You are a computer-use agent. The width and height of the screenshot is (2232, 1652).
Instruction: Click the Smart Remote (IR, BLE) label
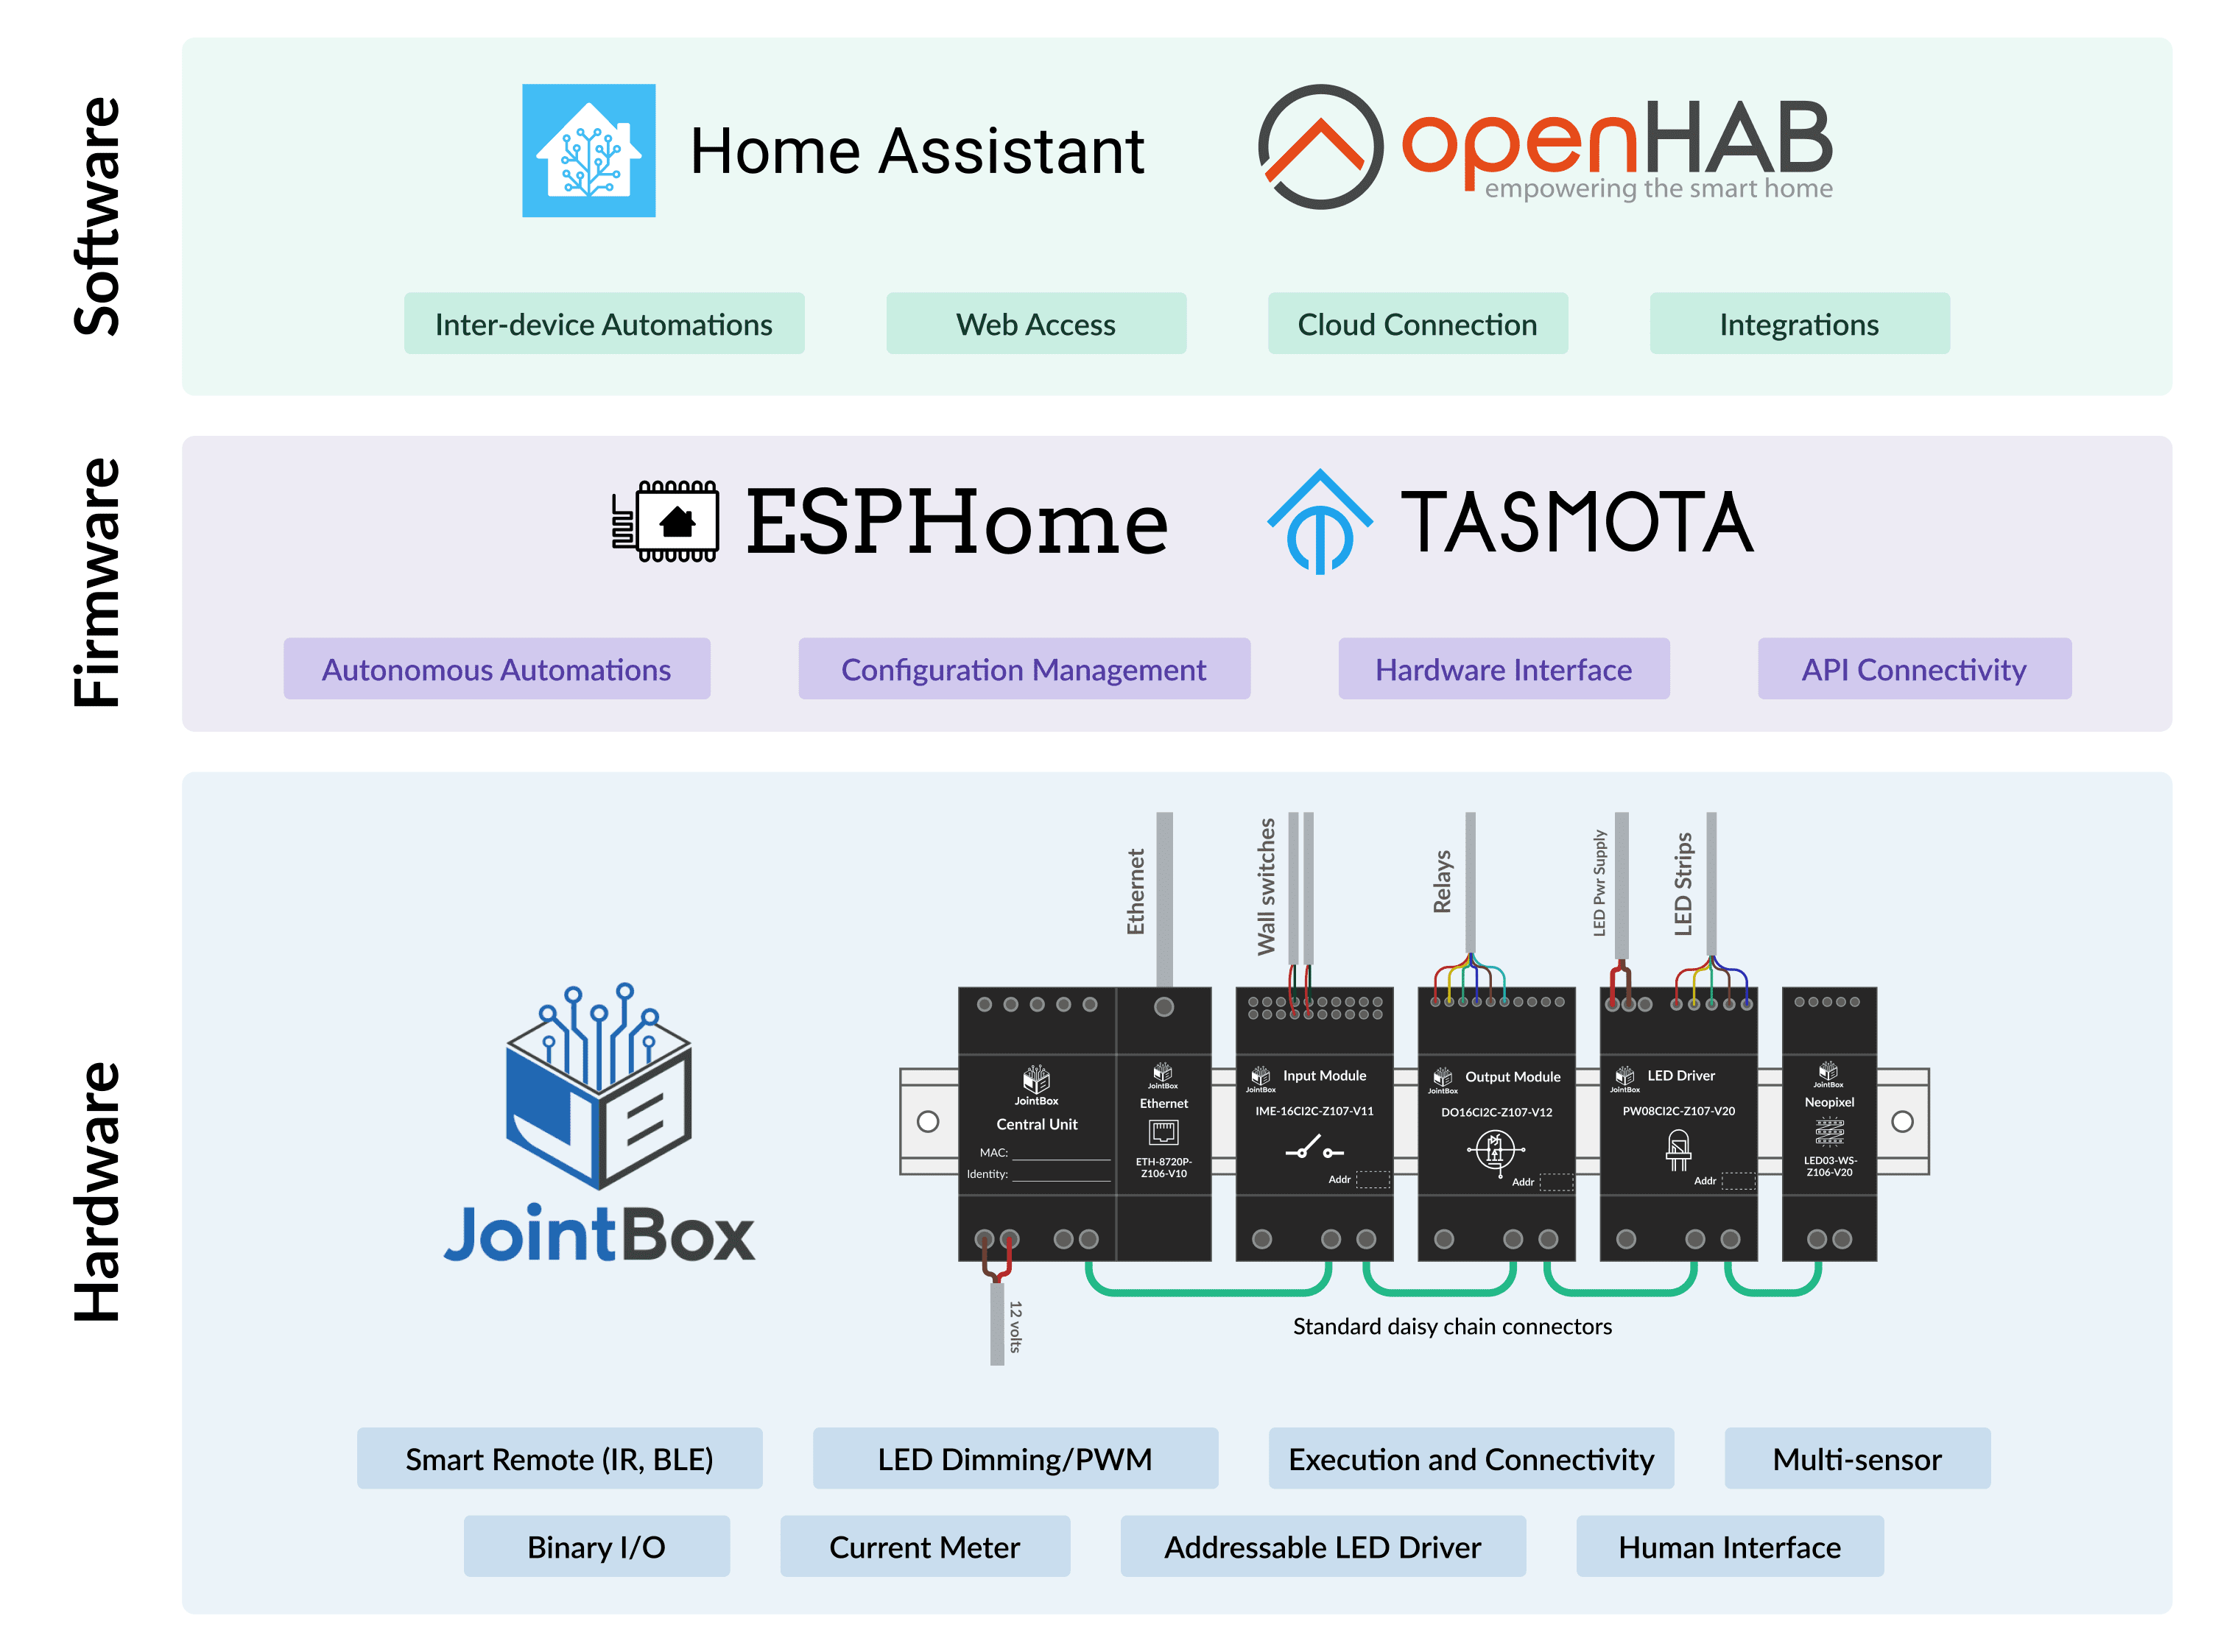click(559, 1459)
